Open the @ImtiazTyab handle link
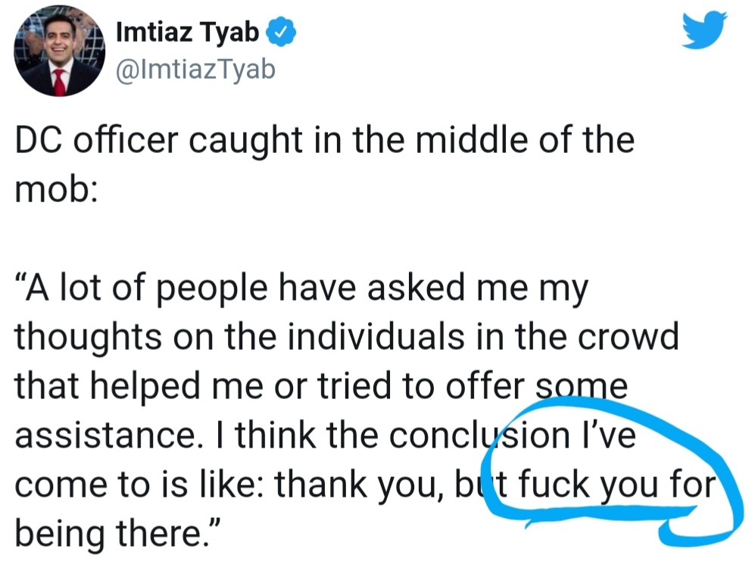 tap(195, 70)
